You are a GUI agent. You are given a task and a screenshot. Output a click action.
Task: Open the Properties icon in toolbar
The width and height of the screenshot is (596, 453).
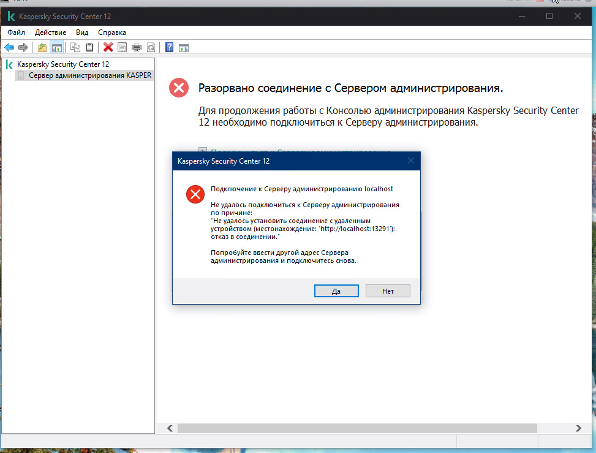(x=123, y=48)
